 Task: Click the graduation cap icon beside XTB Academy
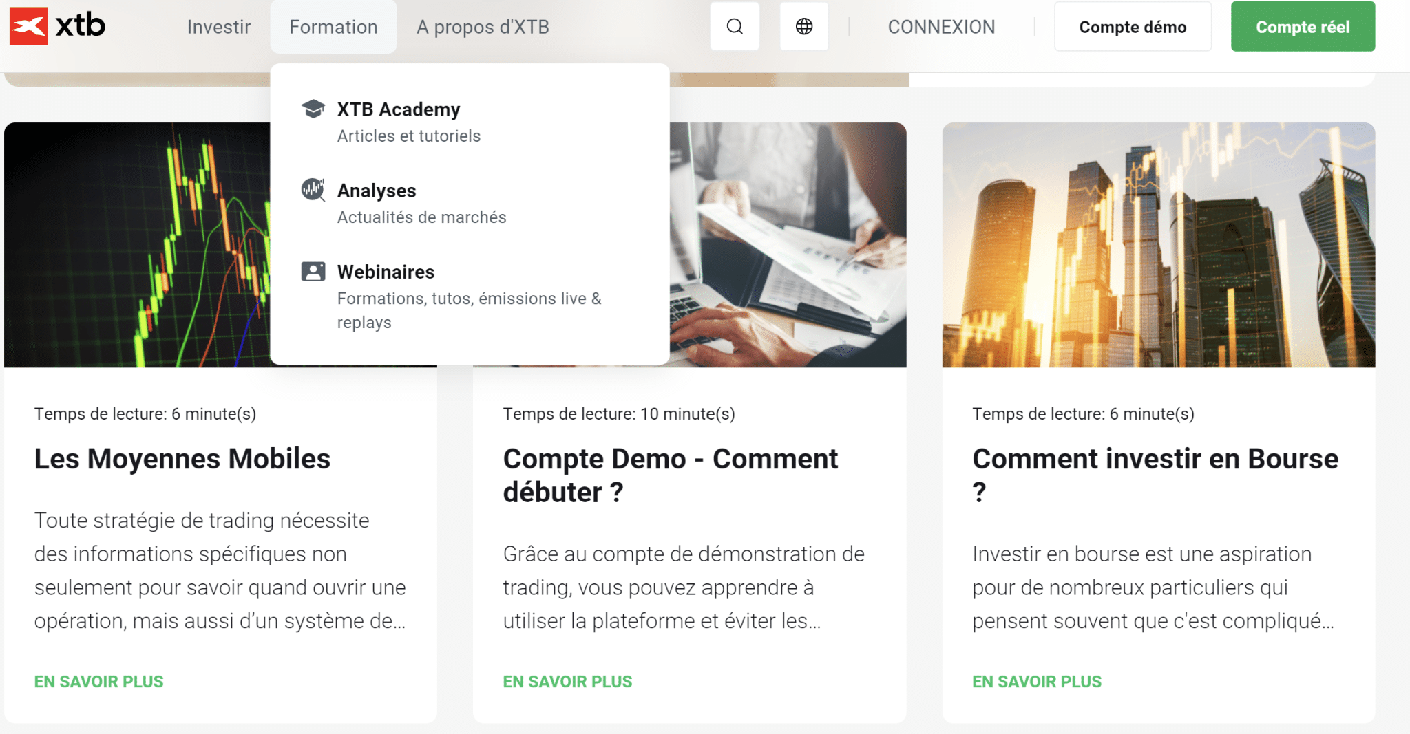tap(313, 108)
